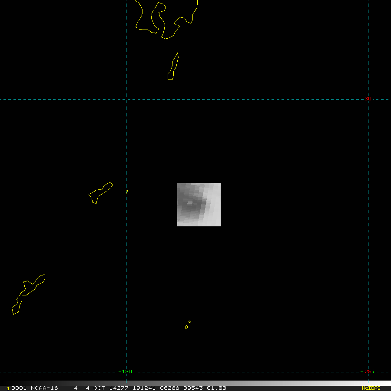This screenshot has width=391, height=391.
Task: Select the NOAA-18 satellite name text
Action: point(44,388)
